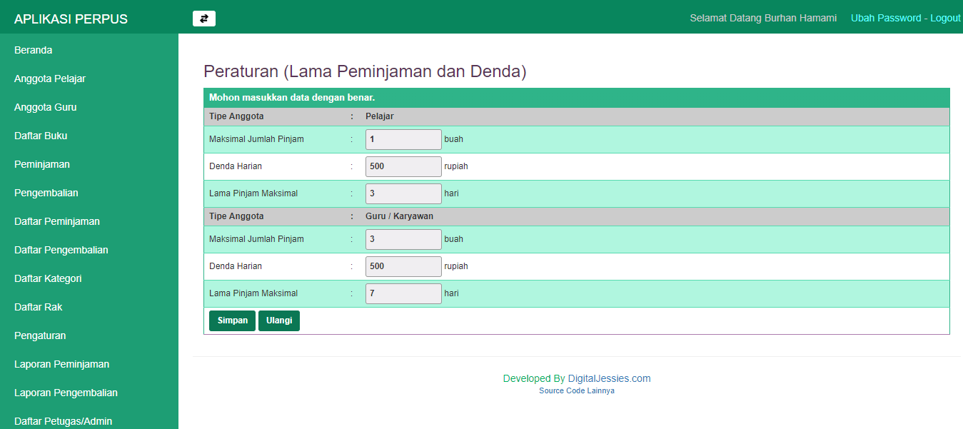Select Daftar Buku from sidebar
This screenshot has width=963, height=429.
(41, 136)
